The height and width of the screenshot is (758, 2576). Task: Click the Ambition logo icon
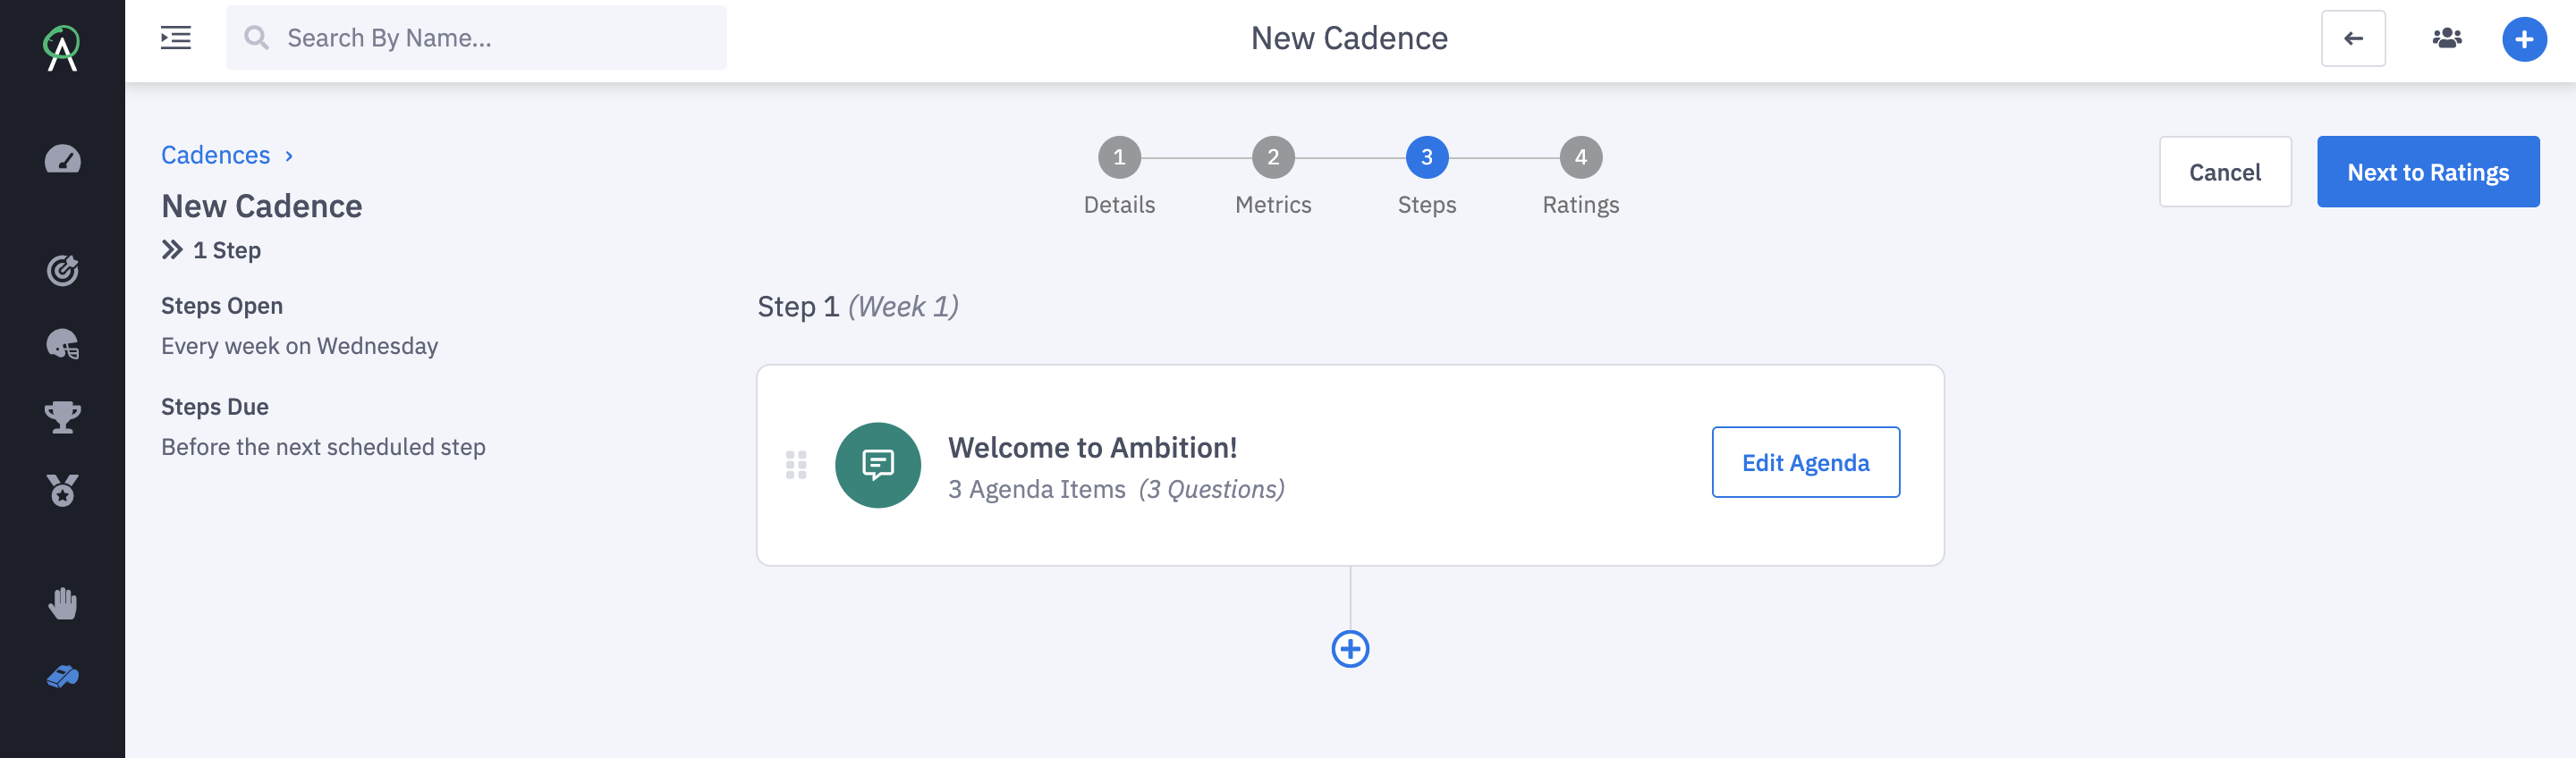(x=62, y=47)
